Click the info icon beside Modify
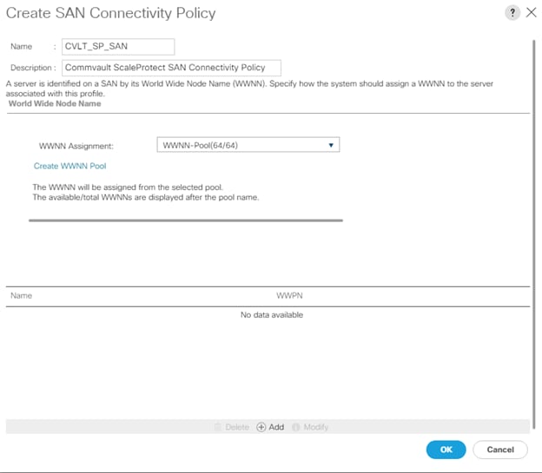542x473 pixels. click(296, 427)
